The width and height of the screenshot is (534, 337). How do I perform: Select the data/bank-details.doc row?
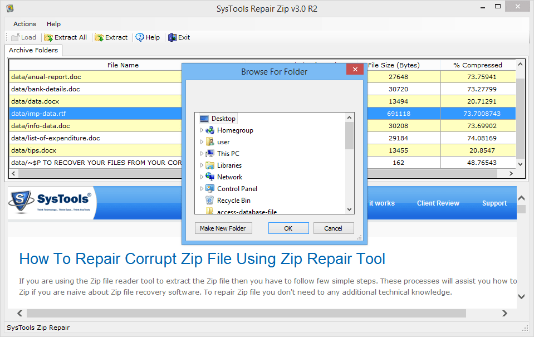coord(262,89)
